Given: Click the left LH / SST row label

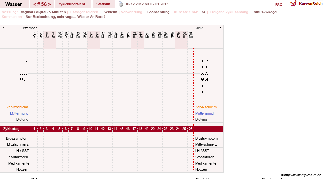Looking at the screenshot, I should tap(22, 151).
